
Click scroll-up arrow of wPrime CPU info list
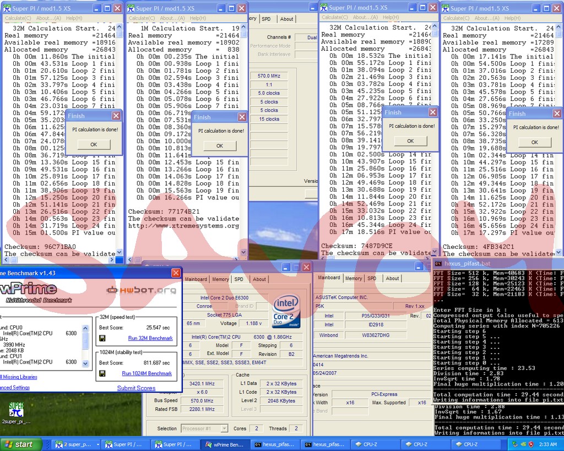point(85,328)
